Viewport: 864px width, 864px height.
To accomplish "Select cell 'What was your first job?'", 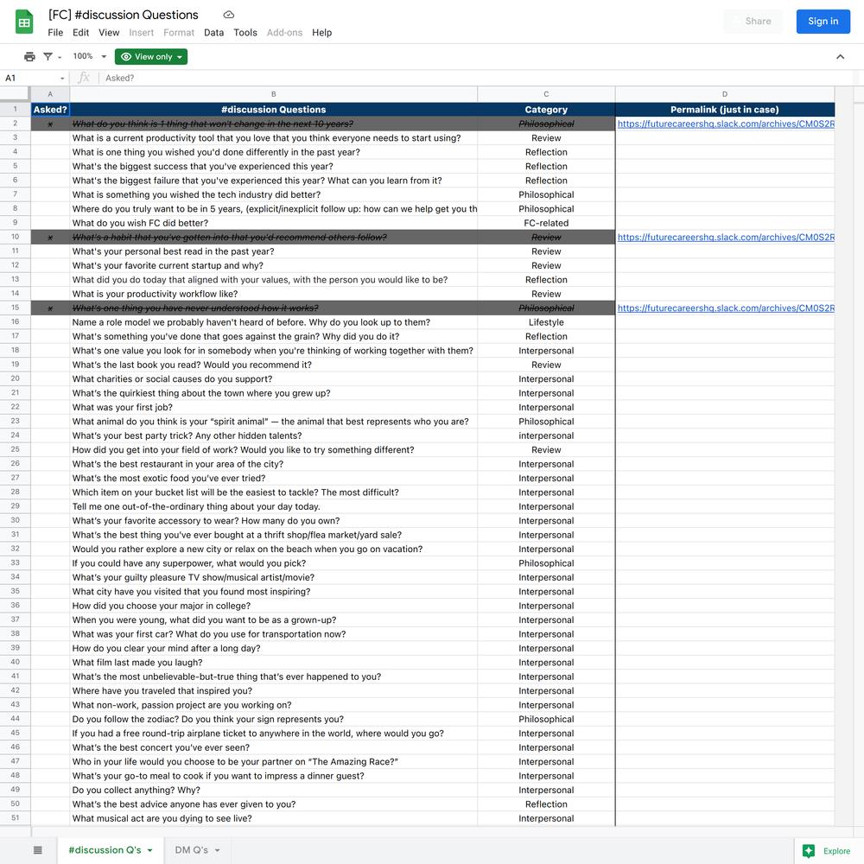I will point(273,407).
